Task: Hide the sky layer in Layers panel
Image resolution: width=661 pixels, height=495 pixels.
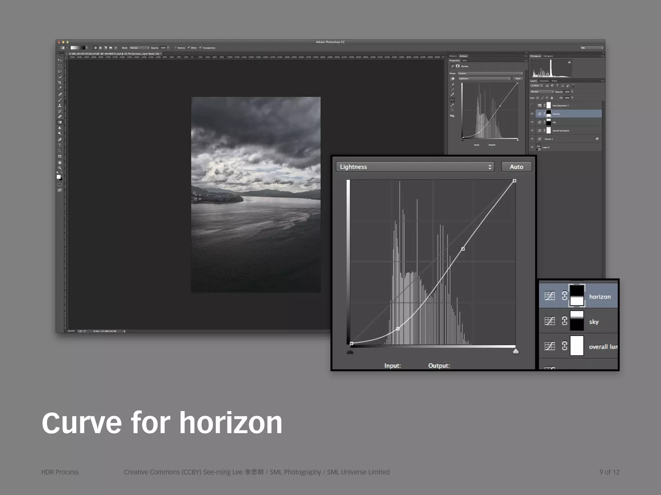Action: (x=532, y=122)
